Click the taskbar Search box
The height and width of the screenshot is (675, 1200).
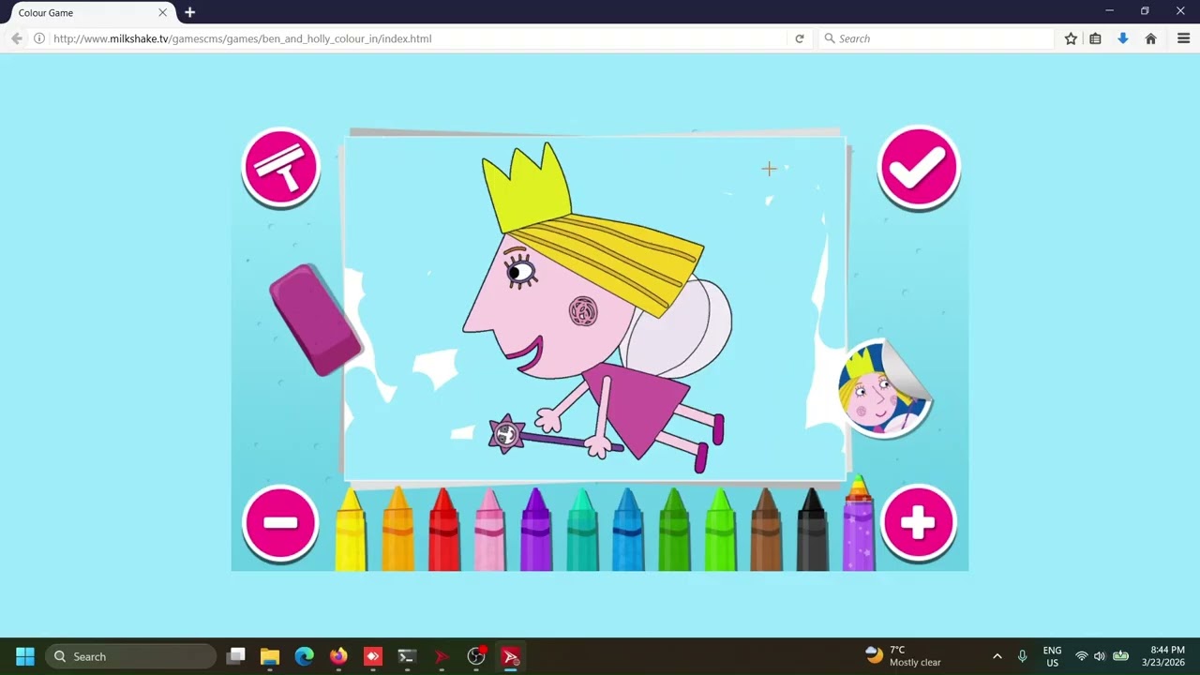(x=131, y=656)
